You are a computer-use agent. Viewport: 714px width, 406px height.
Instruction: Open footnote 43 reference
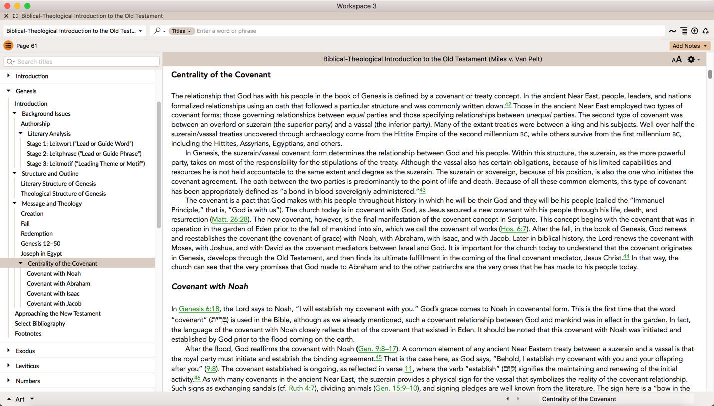[x=422, y=190]
